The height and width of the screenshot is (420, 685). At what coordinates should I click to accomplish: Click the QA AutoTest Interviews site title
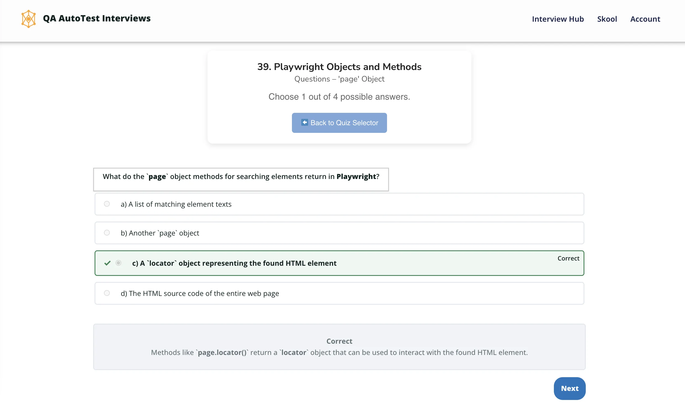coord(97,18)
